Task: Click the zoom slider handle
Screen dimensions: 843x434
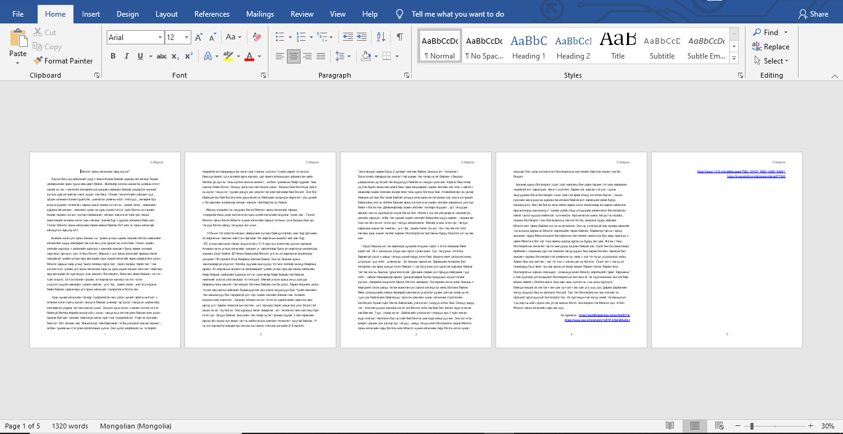Action: [x=752, y=426]
